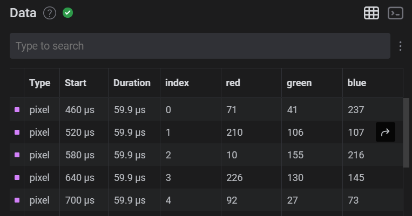Click the red value 210

tap(234, 133)
